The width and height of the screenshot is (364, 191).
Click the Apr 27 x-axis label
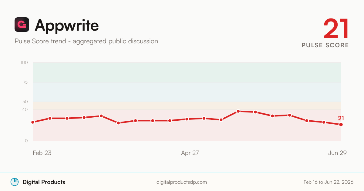190,153
